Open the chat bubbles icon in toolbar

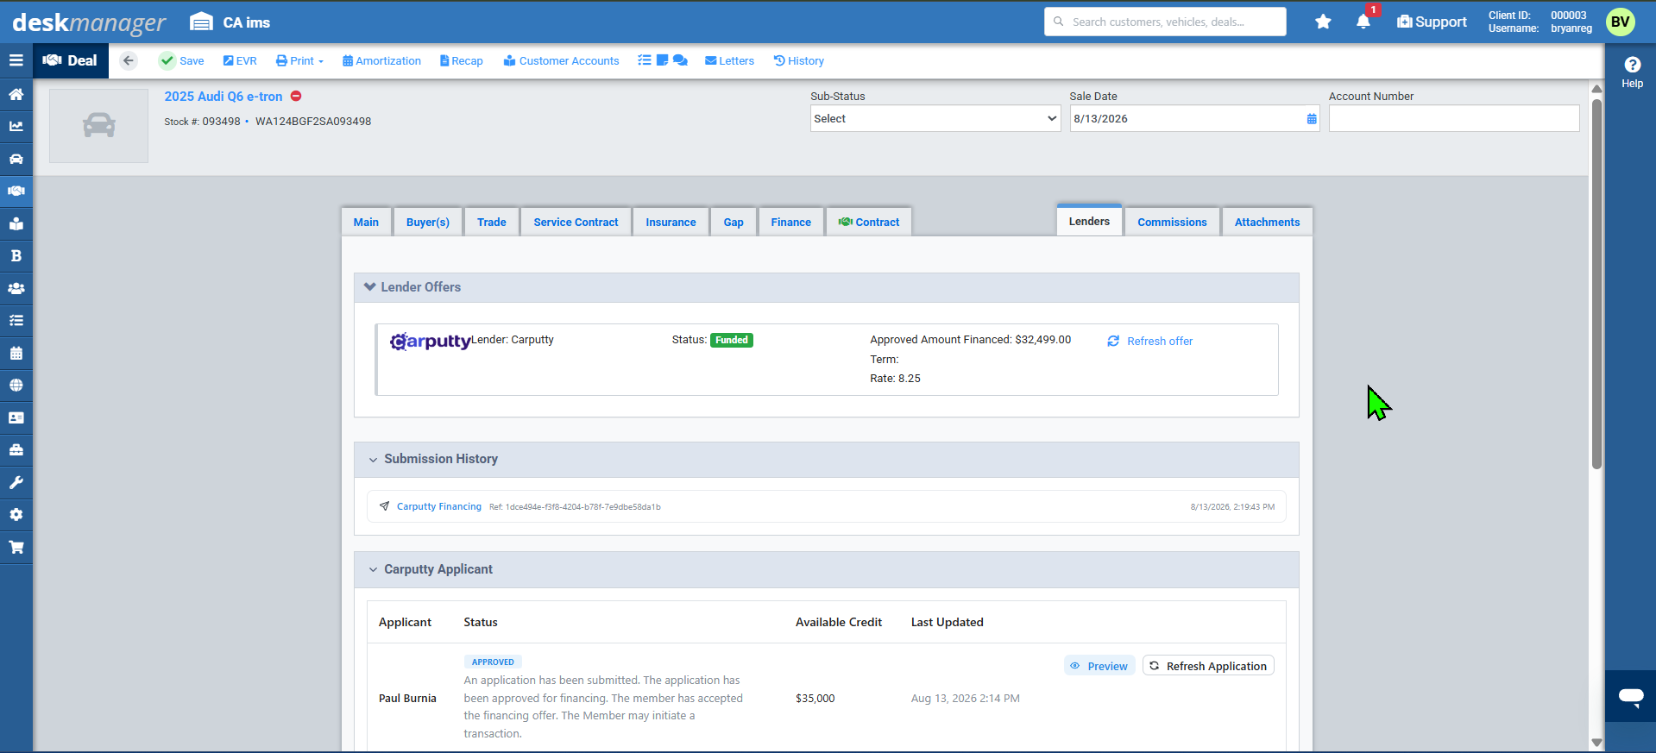point(680,60)
